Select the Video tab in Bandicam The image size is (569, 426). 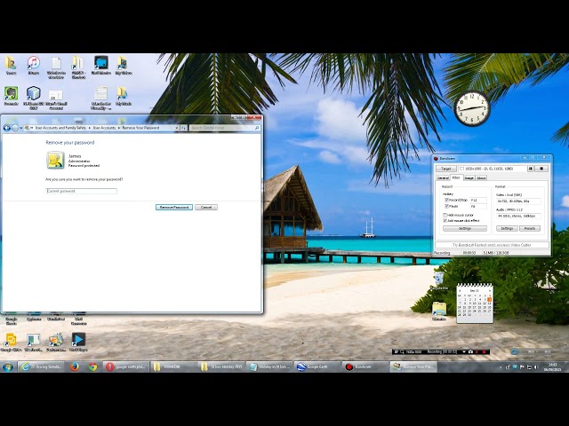pyautogui.click(x=456, y=177)
